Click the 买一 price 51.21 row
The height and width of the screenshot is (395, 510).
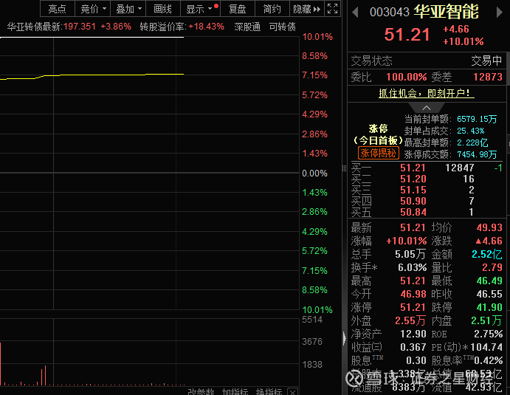[427, 168]
